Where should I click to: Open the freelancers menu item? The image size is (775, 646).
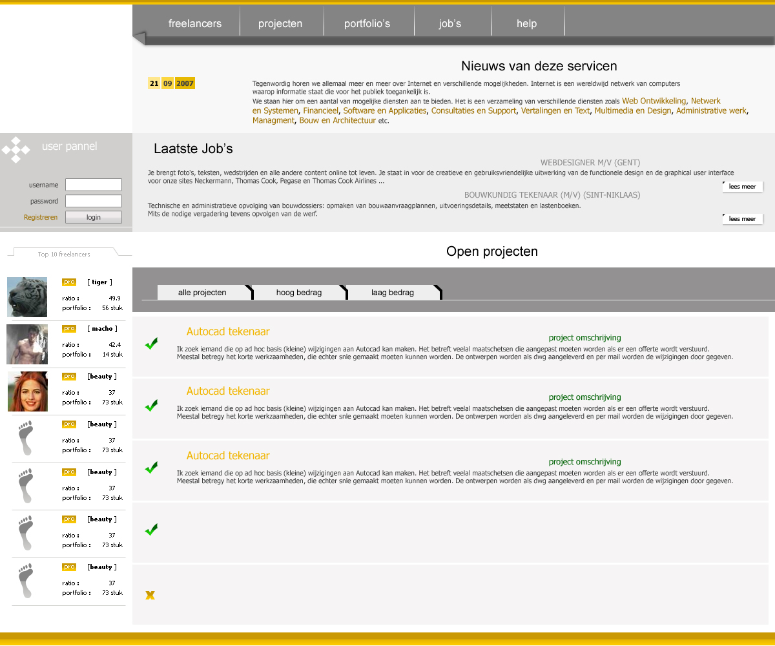(x=195, y=23)
